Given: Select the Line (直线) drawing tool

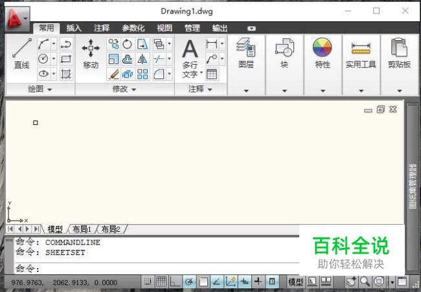Looking at the screenshot, I should [x=22, y=53].
